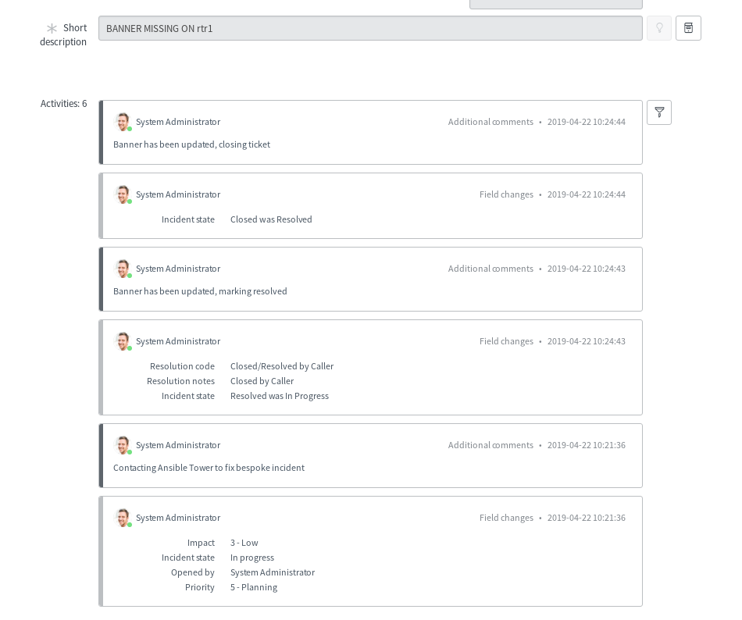Click the 2019-04-22 10:21:36 Additional comments timestamp

[x=586, y=445]
